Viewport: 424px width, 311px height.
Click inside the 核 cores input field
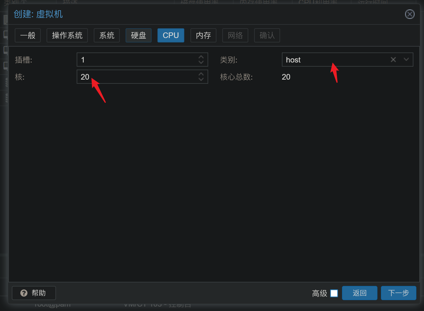(x=136, y=77)
